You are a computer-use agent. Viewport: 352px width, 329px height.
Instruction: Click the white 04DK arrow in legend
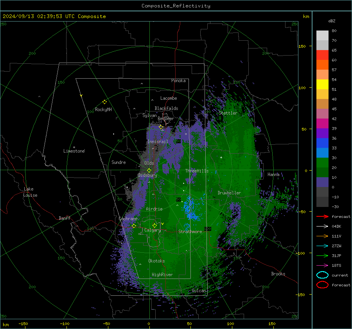pyautogui.click(x=322, y=227)
